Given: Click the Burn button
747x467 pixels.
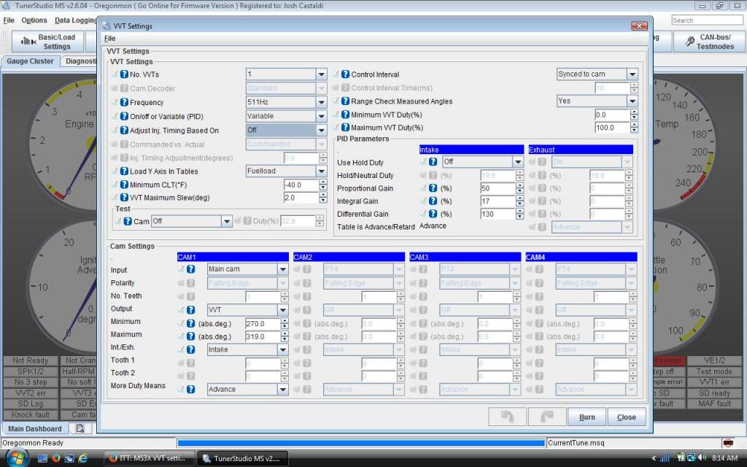Looking at the screenshot, I should (x=587, y=417).
